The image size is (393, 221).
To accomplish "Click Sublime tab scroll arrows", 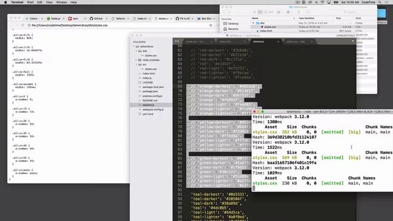I will click(177, 41).
